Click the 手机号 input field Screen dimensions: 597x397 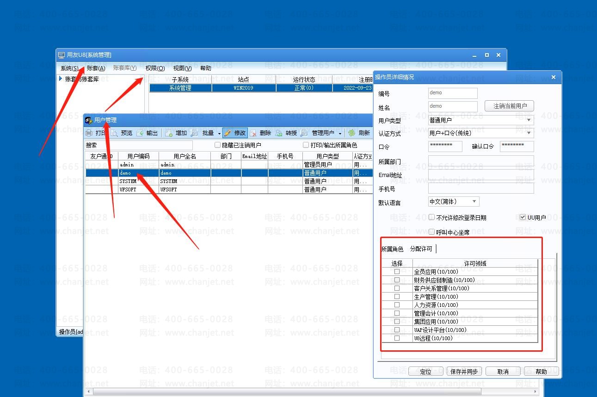coord(481,188)
